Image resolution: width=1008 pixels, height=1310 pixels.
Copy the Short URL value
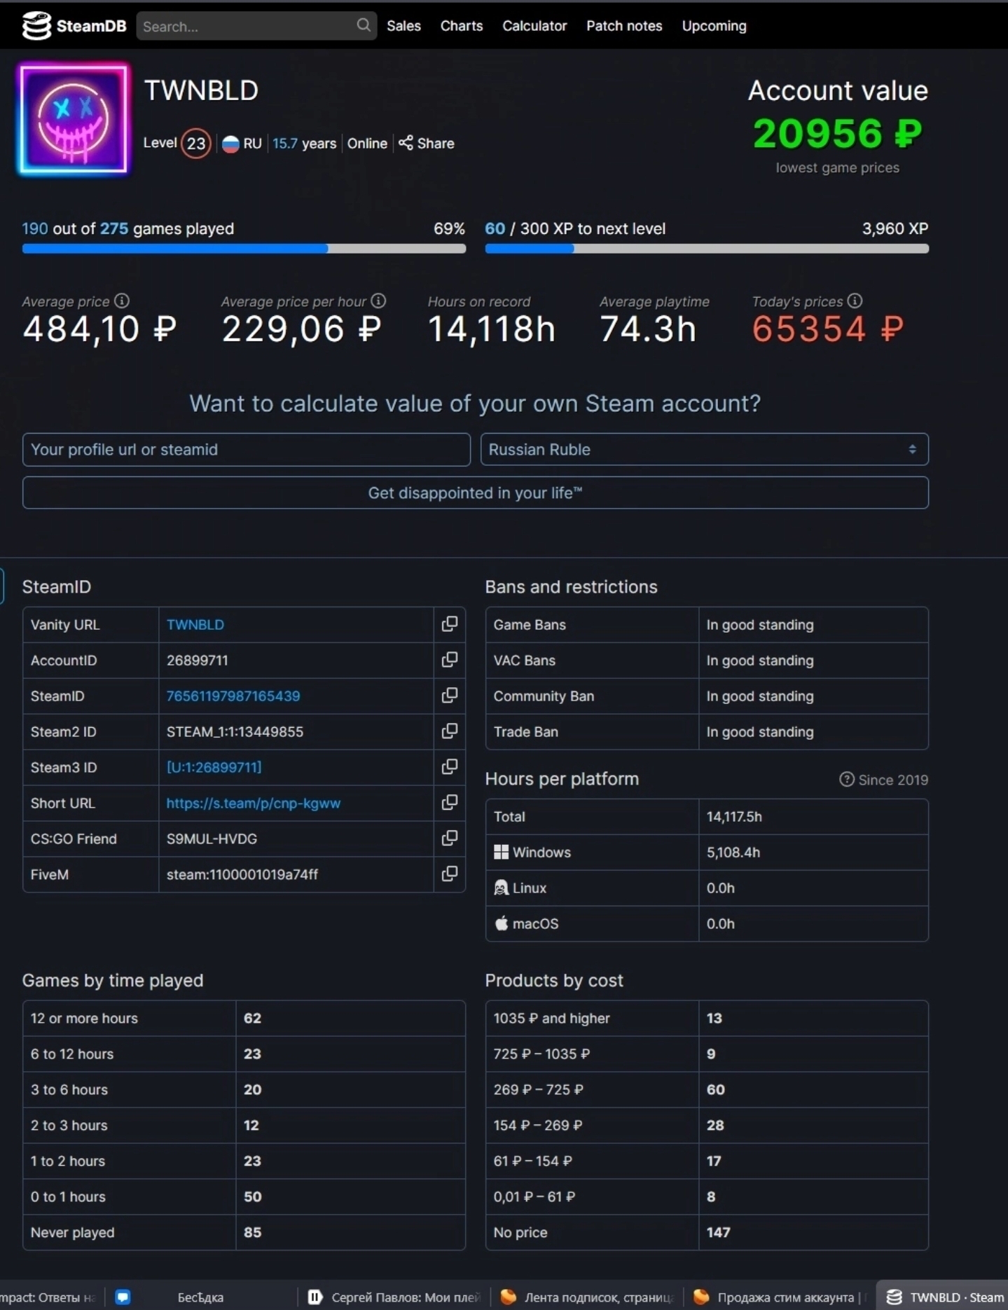point(449,803)
